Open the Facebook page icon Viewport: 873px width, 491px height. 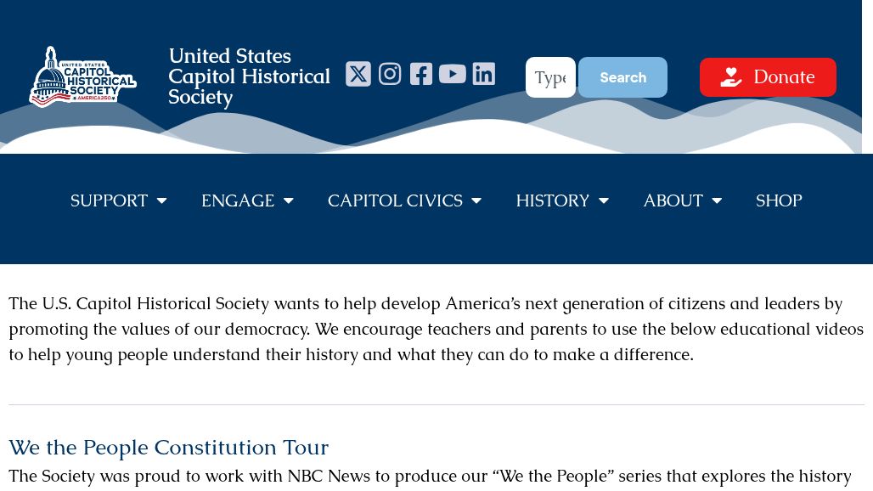point(421,74)
